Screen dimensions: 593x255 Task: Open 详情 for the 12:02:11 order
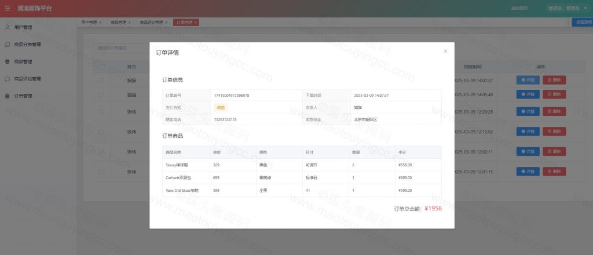pyautogui.click(x=528, y=152)
